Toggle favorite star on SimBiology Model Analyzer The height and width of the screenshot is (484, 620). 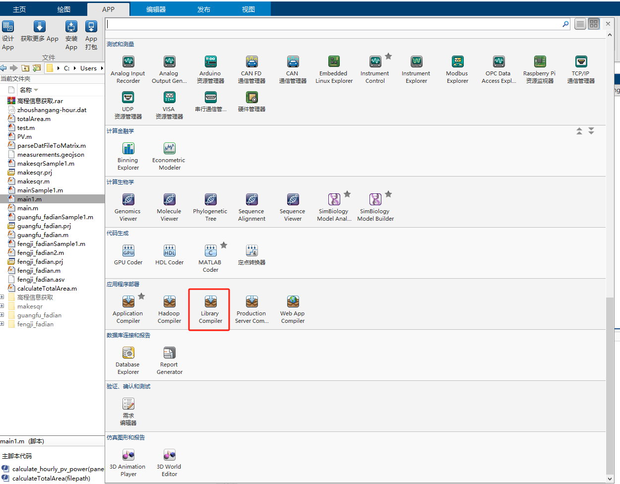[x=348, y=194]
